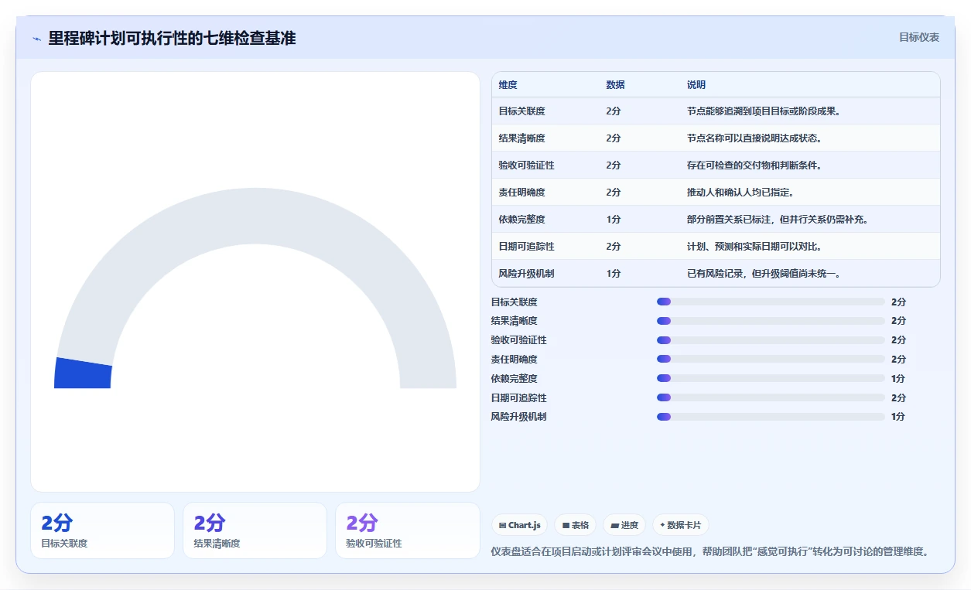
Task: Click the 日期可追踪性 progress bar
Action: tap(771, 397)
